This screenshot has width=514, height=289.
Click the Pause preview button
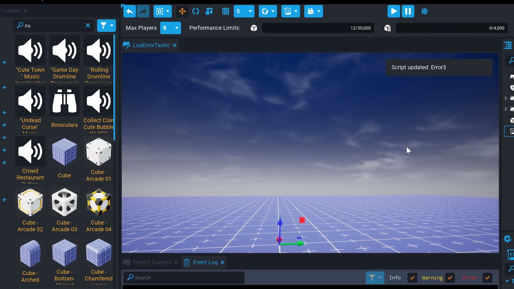[408, 11]
